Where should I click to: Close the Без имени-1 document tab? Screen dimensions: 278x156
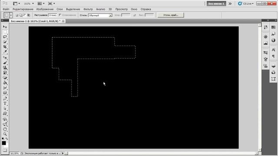coord(63,21)
